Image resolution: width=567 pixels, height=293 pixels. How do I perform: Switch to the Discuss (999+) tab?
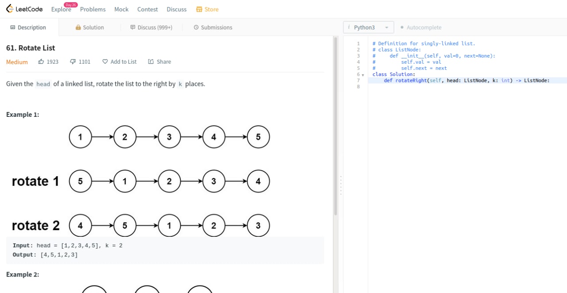[x=151, y=27]
